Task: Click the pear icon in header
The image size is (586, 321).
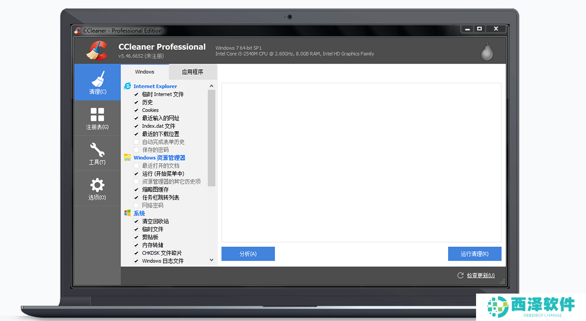Action: click(x=487, y=51)
